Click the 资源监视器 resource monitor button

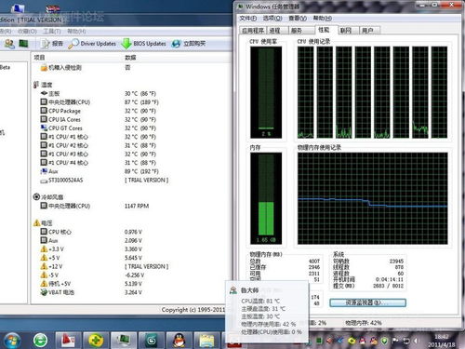(367, 302)
